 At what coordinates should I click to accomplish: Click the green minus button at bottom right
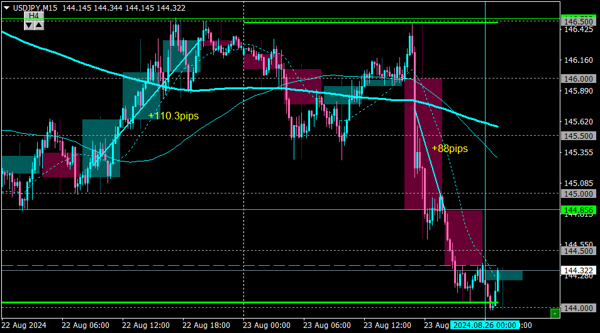[x=555, y=314]
